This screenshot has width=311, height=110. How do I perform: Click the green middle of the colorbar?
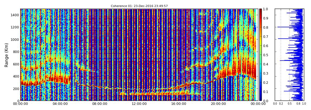260,55
